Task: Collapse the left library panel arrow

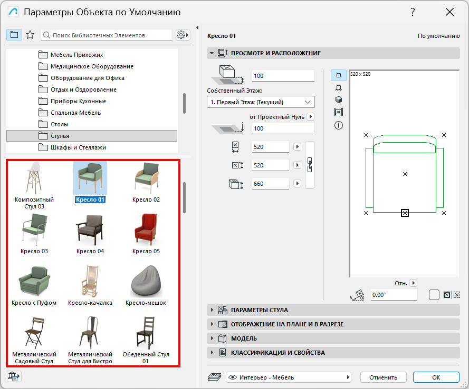Action: [197, 28]
